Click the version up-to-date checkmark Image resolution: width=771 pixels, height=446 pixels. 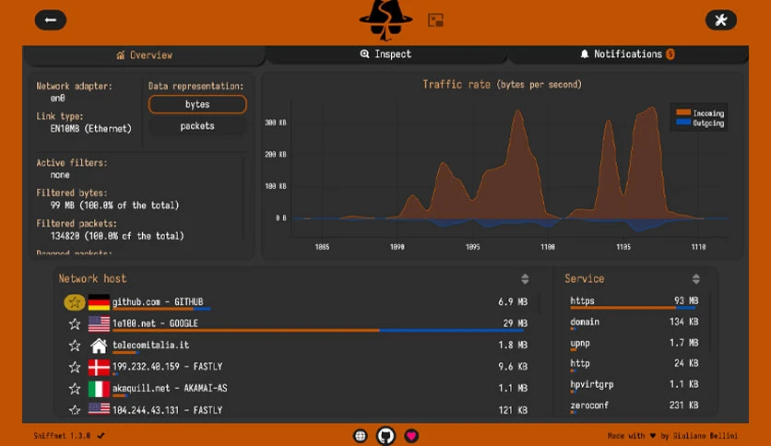(101, 435)
